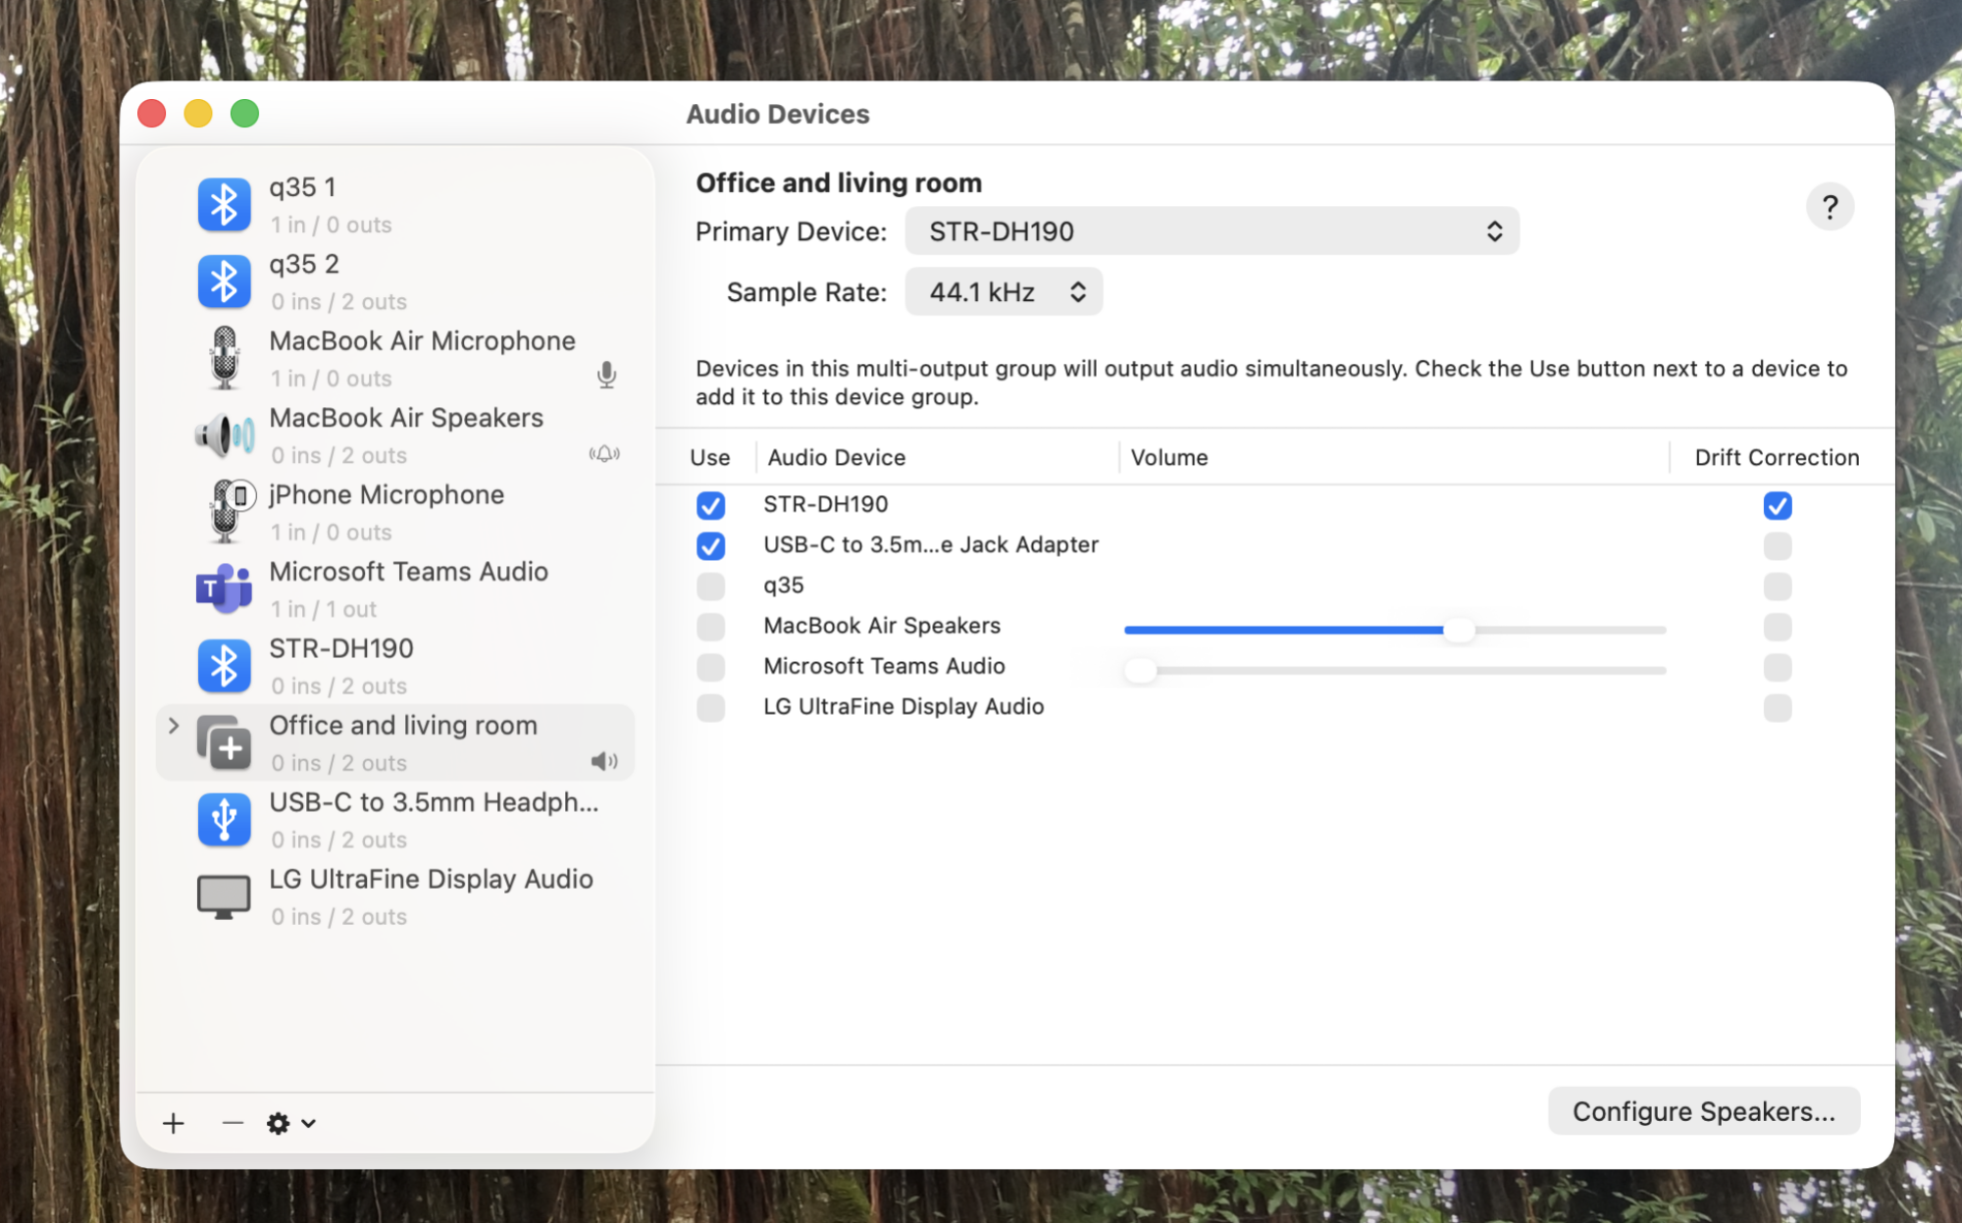The width and height of the screenshot is (1962, 1223).
Task: Uncheck Use for USB-C Jack Adapter
Action: click(710, 545)
